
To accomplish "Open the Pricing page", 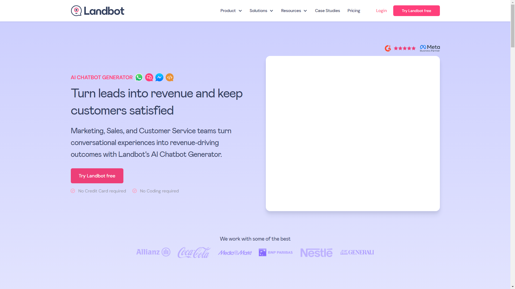I will tap(354, 11).
